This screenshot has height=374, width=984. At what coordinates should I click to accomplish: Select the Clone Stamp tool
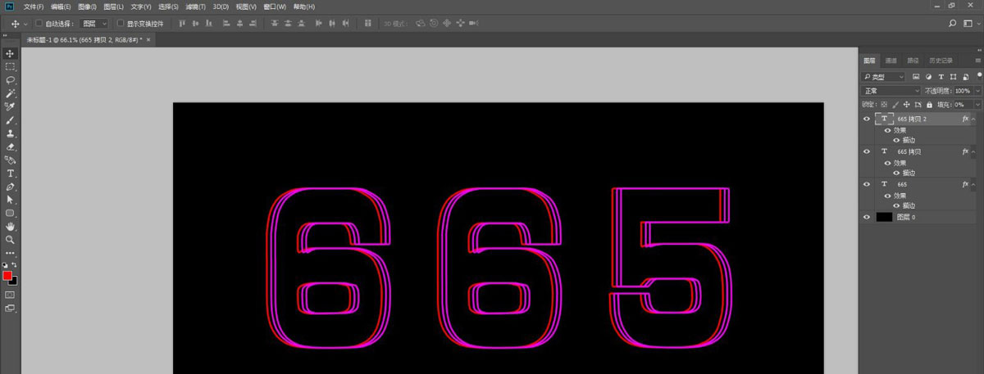tap(11, 133)
